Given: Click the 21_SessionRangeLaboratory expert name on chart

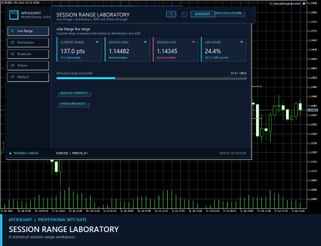Looking at the screenshot, I should click(x=286, y=4).
